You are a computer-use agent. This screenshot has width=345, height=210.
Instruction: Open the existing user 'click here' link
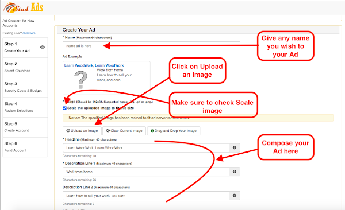[29, 33]
